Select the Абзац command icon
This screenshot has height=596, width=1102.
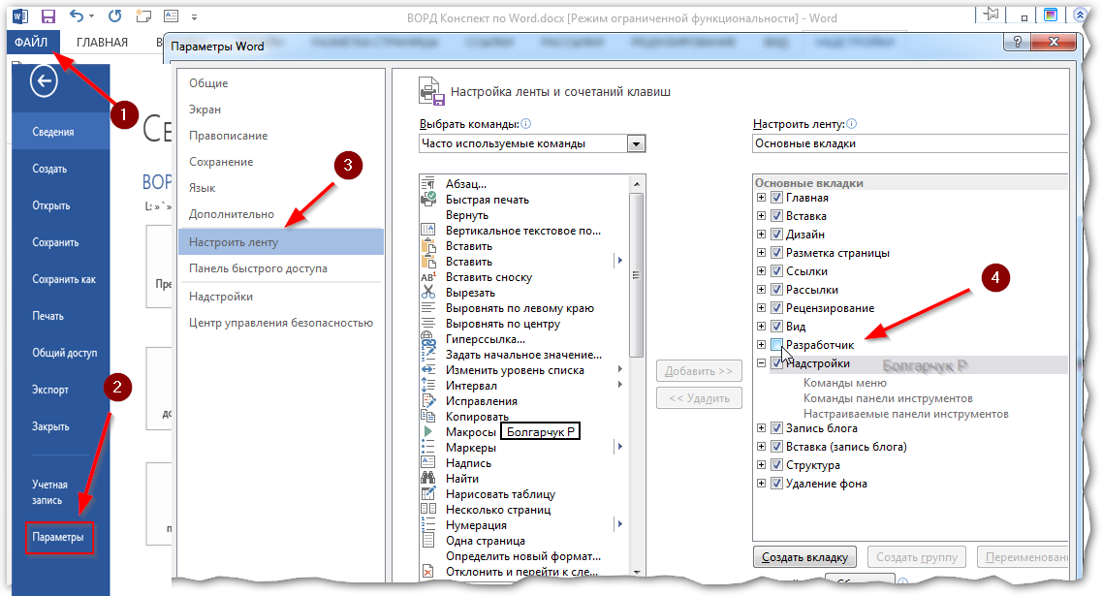pos(428,184)
